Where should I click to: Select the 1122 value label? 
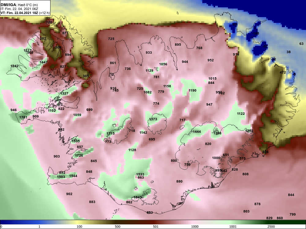[241, 114]
